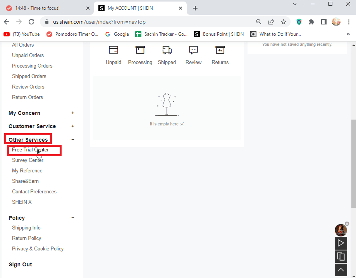This screenshot has width=356, height=278.
Task: Open the Sachin Tracker bookmark
Action: [x=162, y=34]
